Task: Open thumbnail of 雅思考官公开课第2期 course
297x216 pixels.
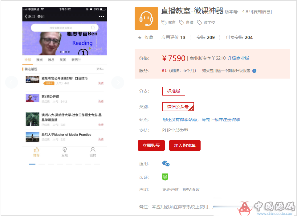Action: point(32,79)
